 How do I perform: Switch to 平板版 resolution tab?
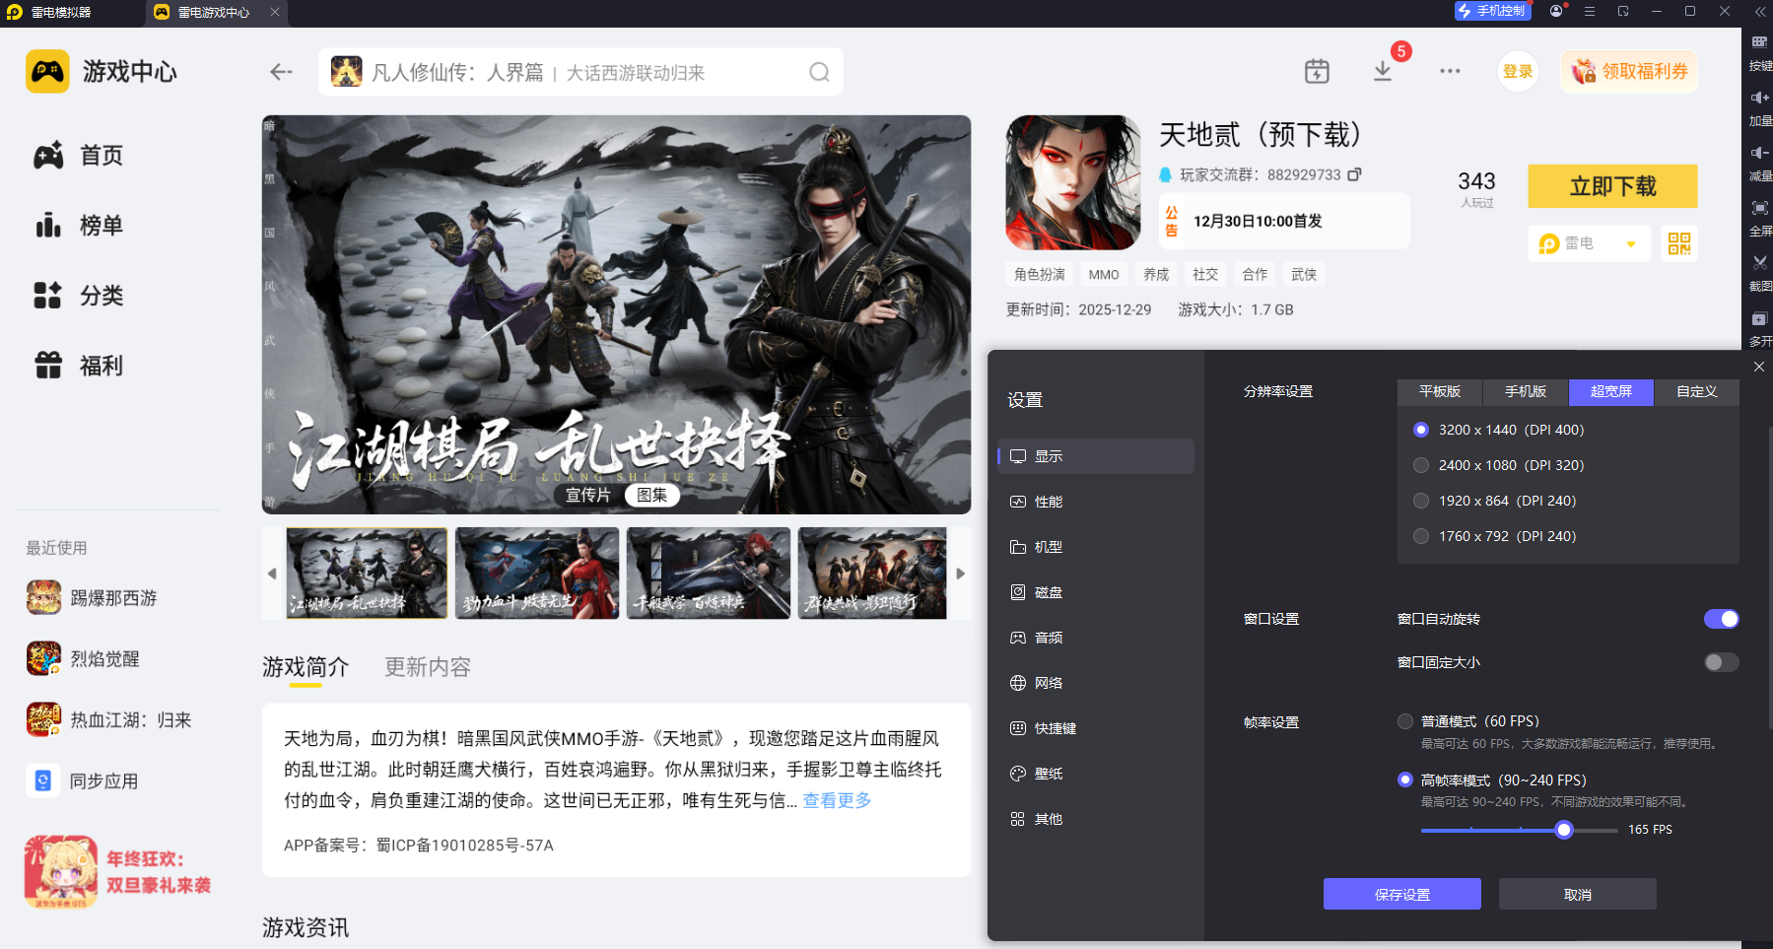click(1440, 392)
